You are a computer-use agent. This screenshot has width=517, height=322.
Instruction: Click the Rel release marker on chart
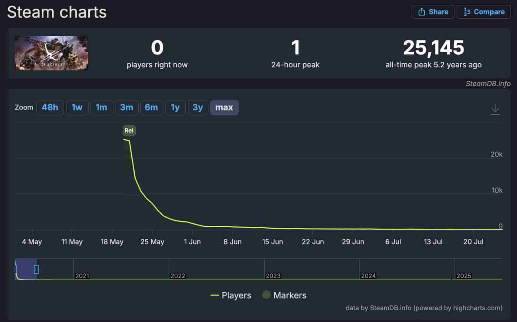pos(129,131)
